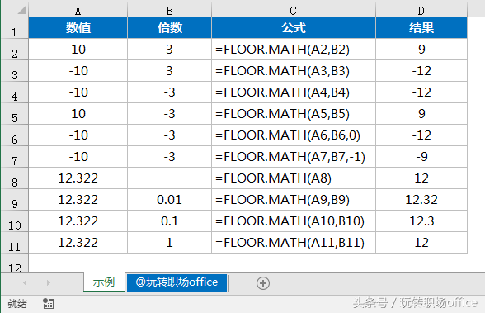Image resolution: width=485 pixels, height=313 pixels.
Task: Select column A header
Action: click(78, 11)
